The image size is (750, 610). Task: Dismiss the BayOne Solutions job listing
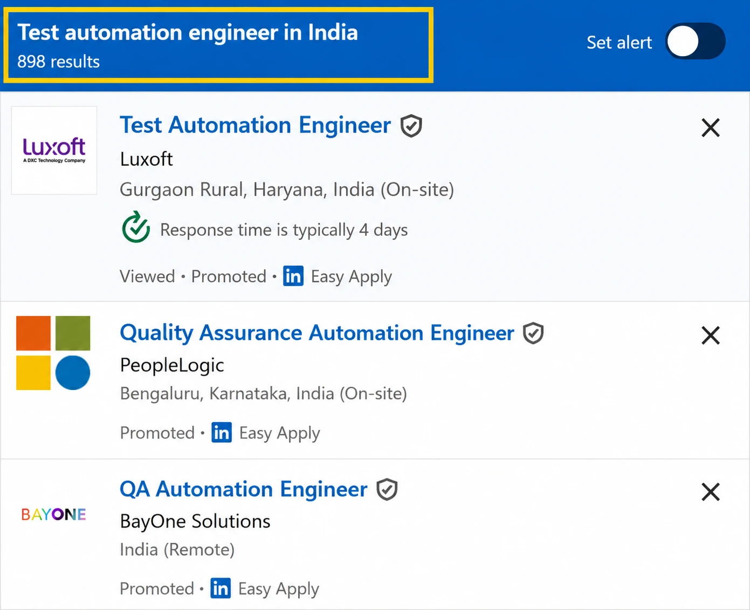(711, 492)
